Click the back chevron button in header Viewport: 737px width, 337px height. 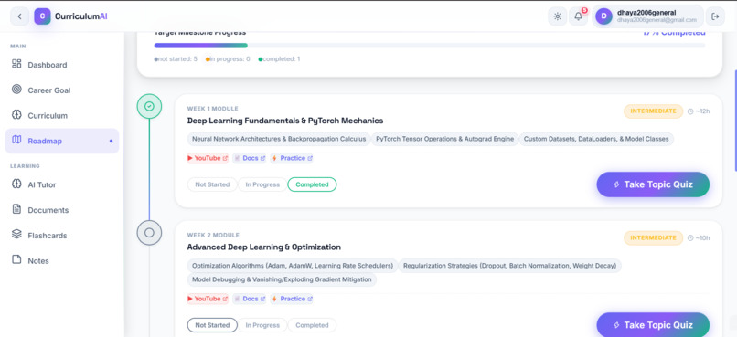19,16
